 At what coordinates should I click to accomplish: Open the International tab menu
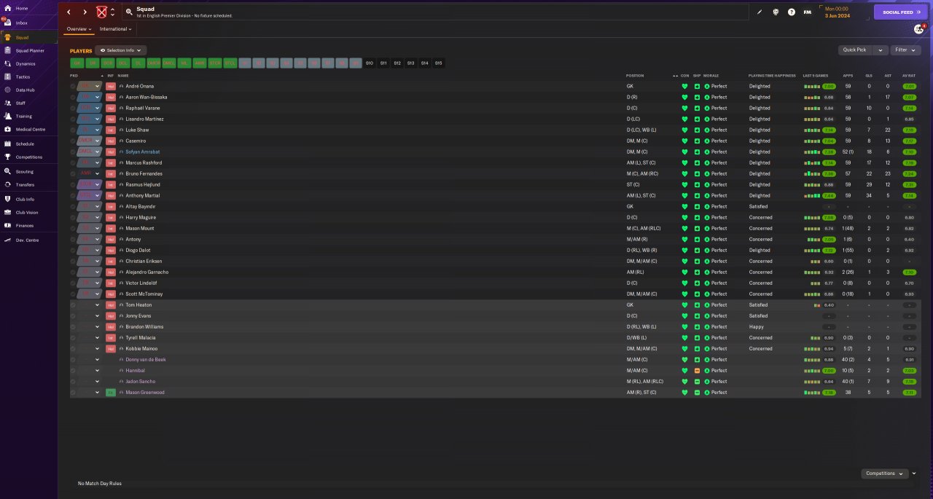pyautogui.click(x=115, y=29)
